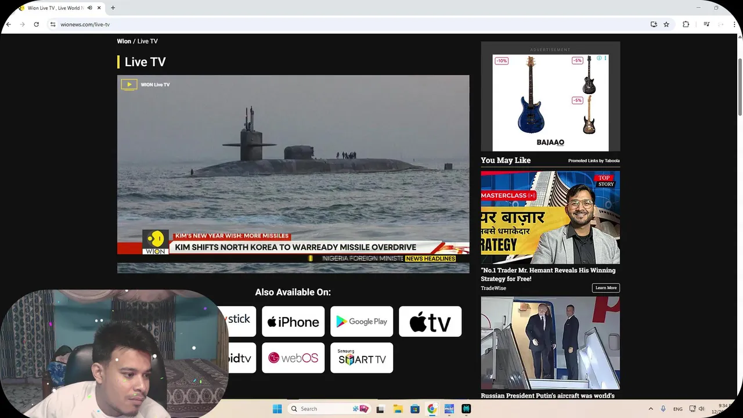Click the Live TV breadcrumb text
The image size is (743, 418).
pyautogui.click(x=147, y=41)
